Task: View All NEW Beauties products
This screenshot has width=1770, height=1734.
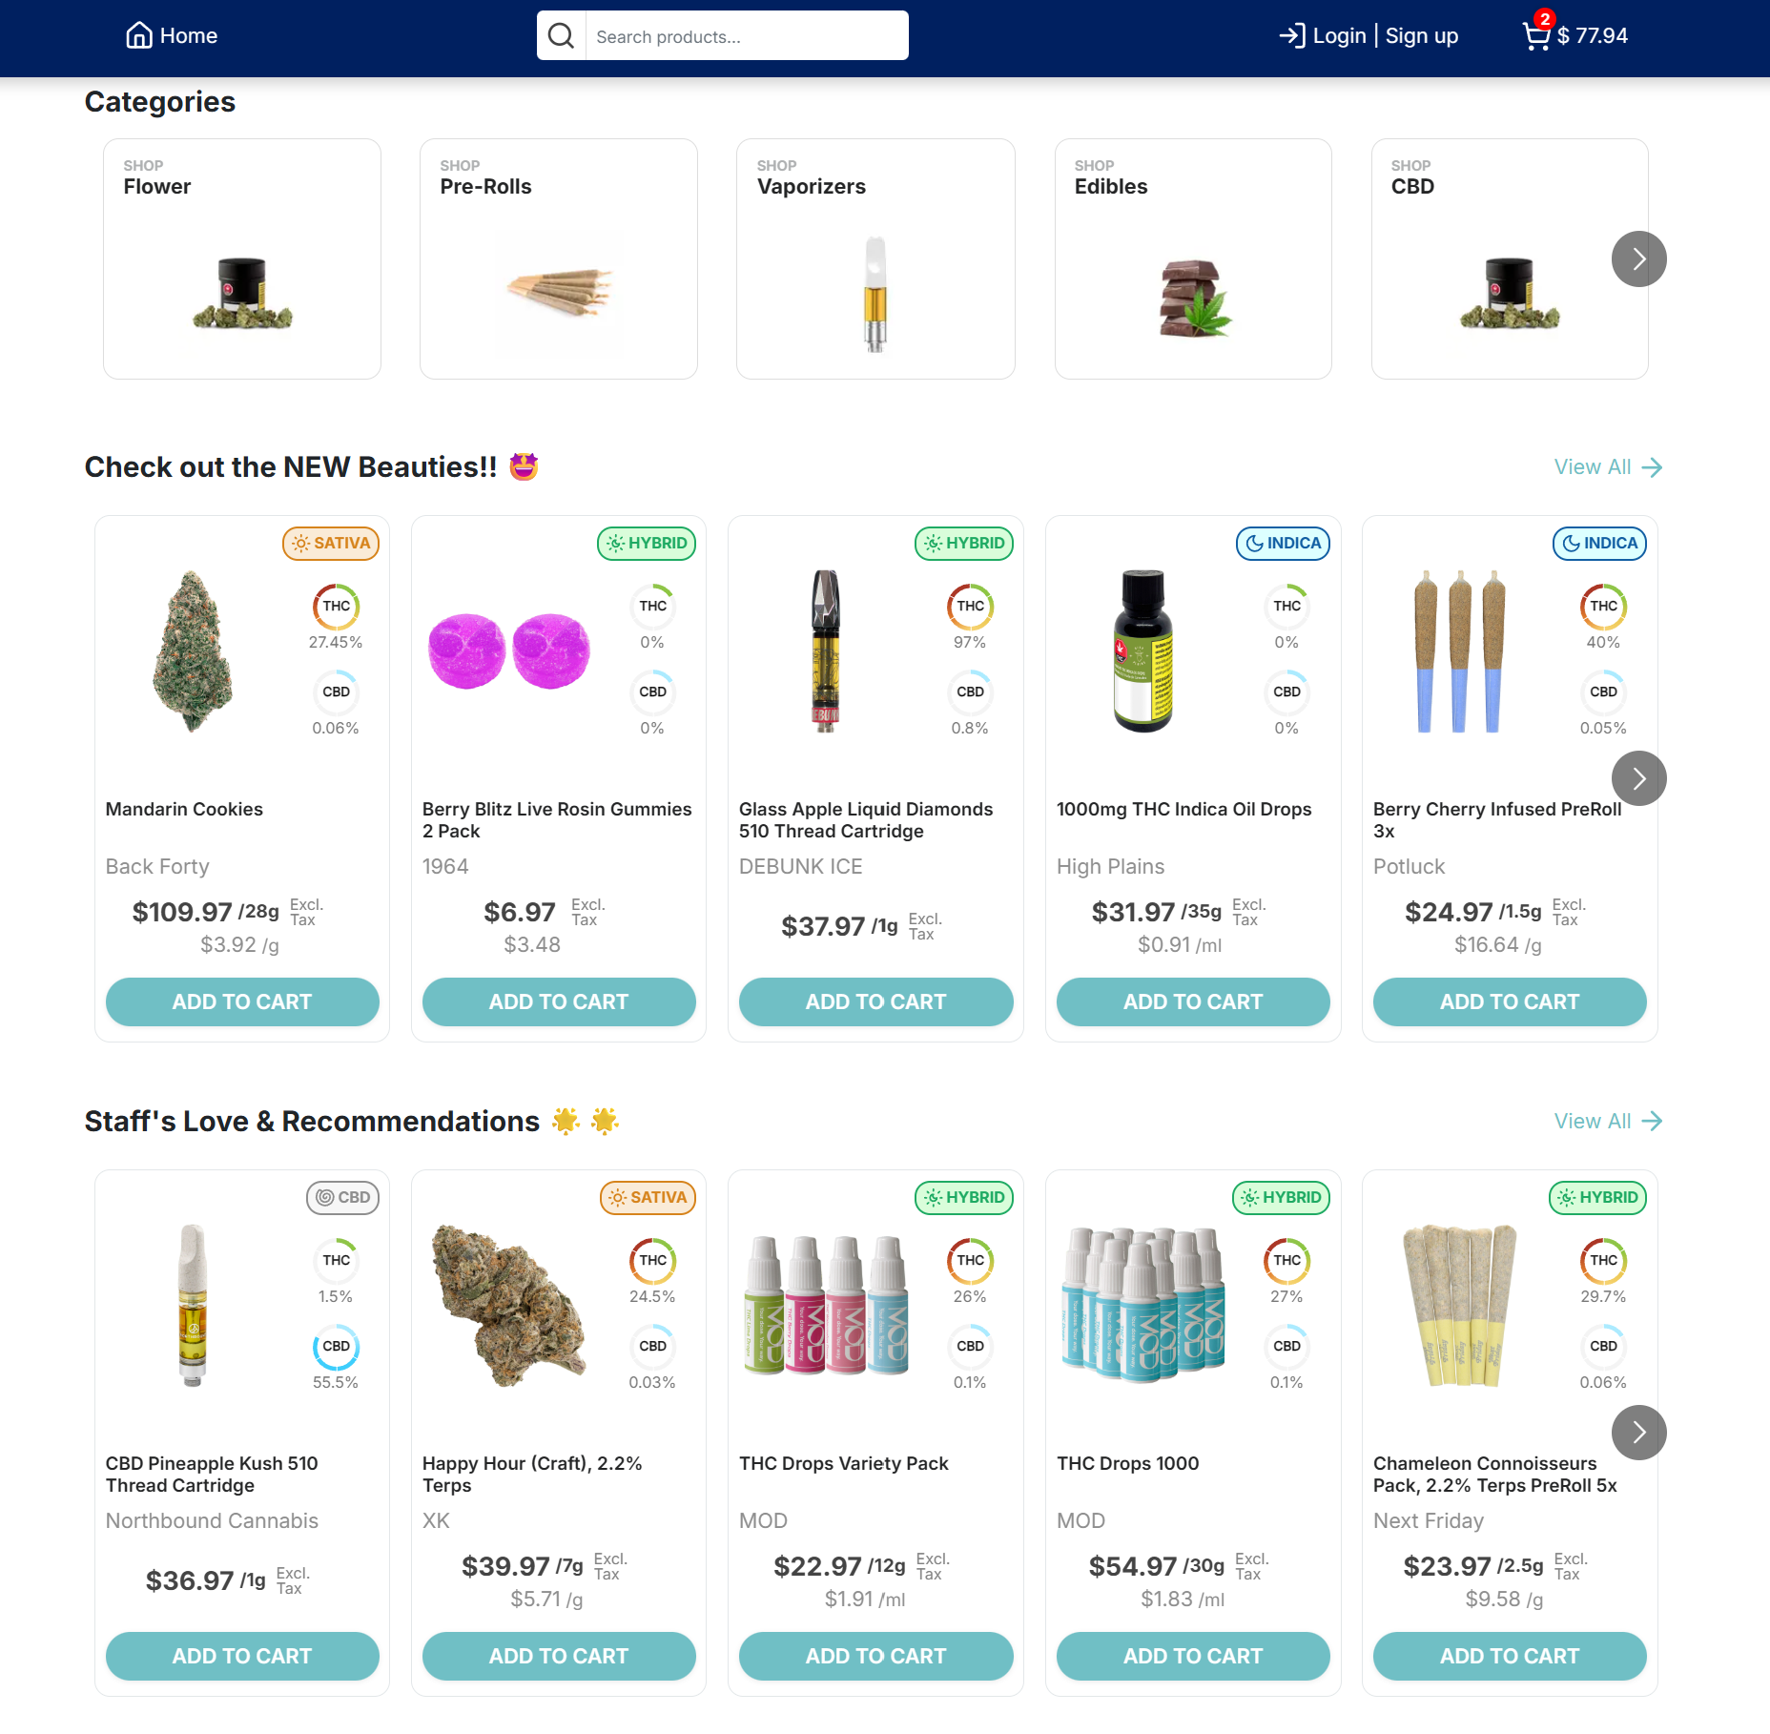Action: [1608, 467]
